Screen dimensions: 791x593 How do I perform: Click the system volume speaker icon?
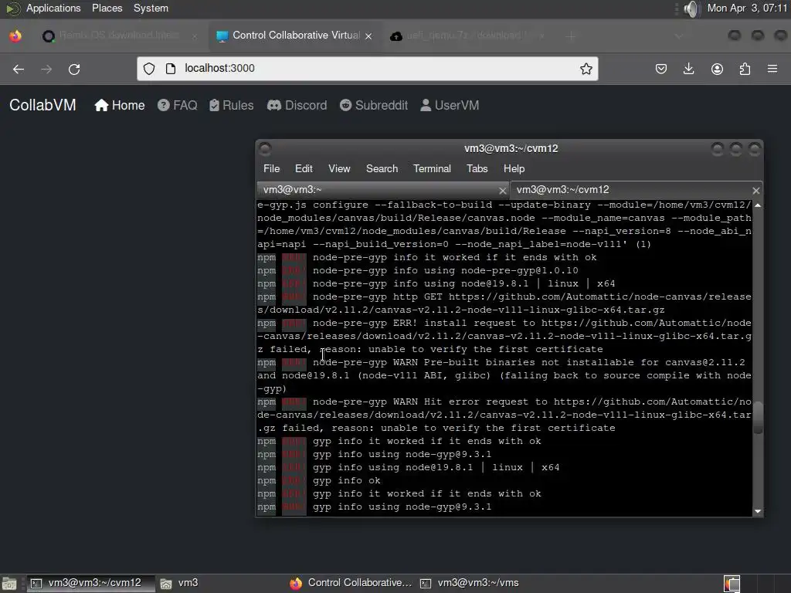click(691, 8)
